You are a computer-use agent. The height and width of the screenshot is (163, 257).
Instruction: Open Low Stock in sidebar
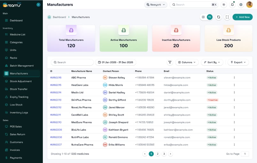pos(21,105)
